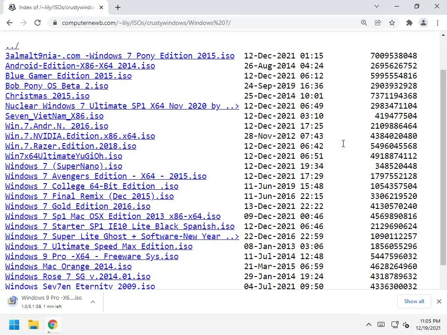Open Windows 7 Avengers Edition link
Screen dimensions: 447x335
pyautogui.click(x=106, y=176)
